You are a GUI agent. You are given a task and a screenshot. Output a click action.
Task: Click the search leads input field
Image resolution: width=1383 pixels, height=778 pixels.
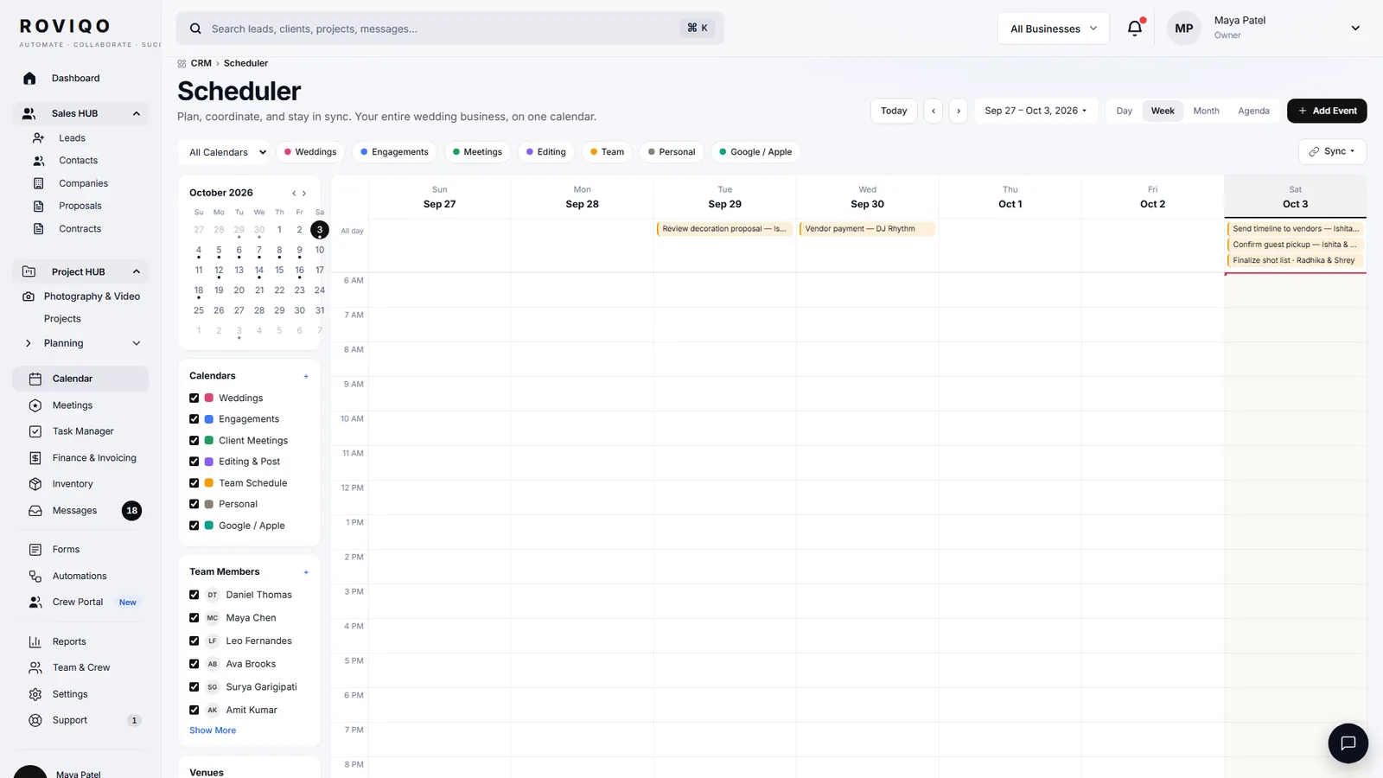(450, 29)
